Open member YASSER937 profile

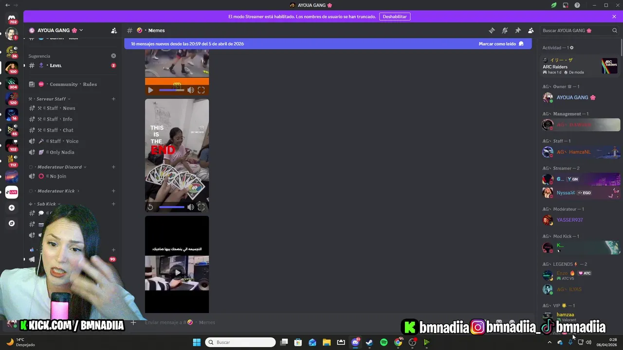581,220
